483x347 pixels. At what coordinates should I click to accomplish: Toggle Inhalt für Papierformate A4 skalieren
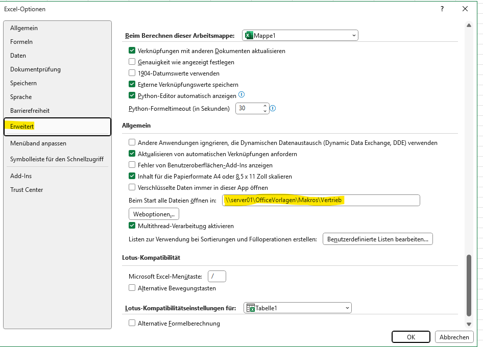tap(132, 176)
